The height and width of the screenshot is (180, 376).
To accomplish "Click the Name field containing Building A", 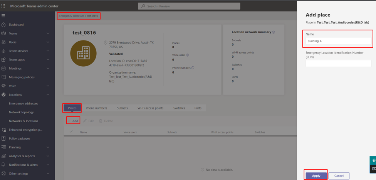I will [338, 41].
